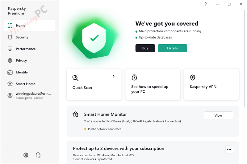Click the green protection shield graphic
The width and height of the screenshot is (247, 164).
click(94, 38)
